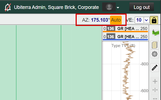Expand the user account dropdown arrow
This screenshot has width=161, height=100.
[118, 8]
